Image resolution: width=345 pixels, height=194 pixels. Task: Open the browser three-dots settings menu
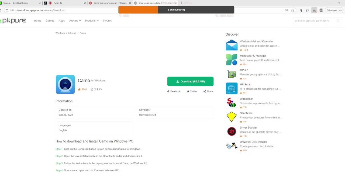pos(340,10)
